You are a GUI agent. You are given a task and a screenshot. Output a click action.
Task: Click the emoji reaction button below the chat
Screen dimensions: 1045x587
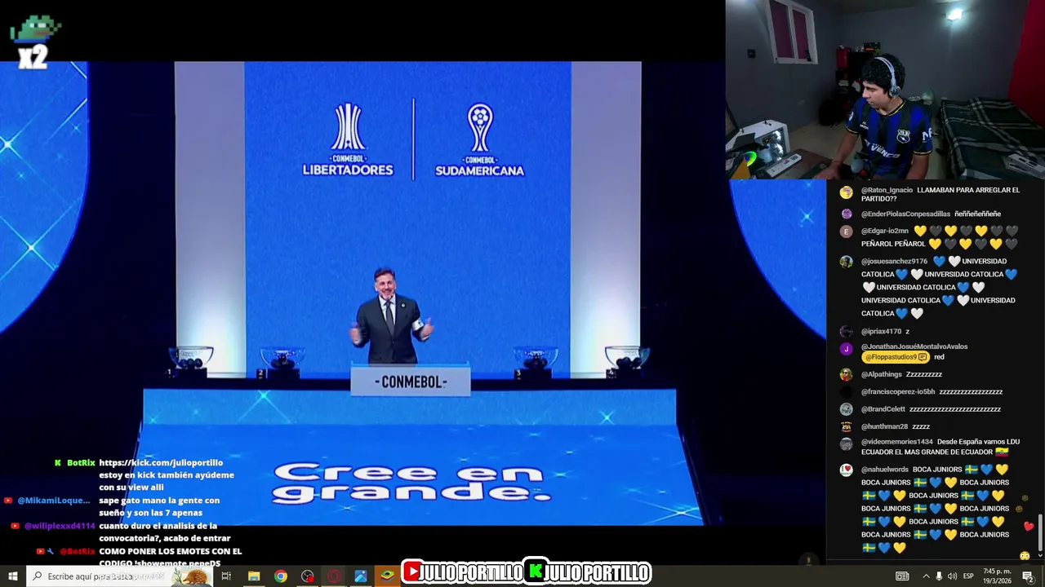[1025, 556]
